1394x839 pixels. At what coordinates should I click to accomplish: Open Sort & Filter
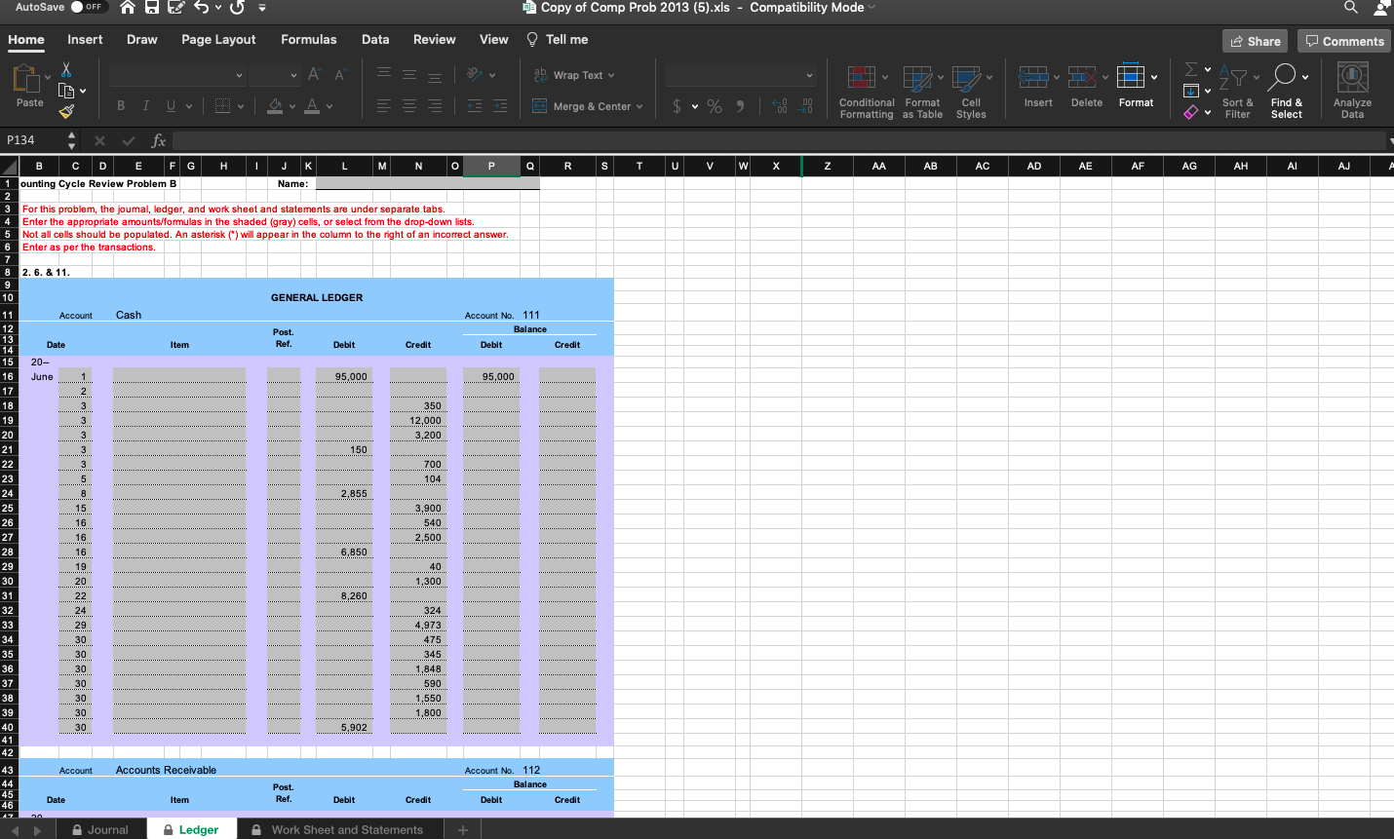point(1238,93)
